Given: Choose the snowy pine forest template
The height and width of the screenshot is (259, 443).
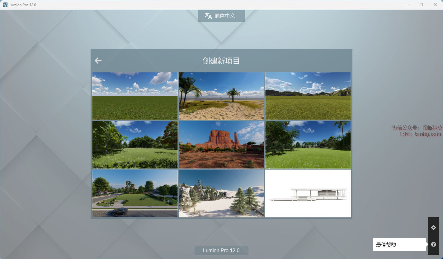Looking at the screenshot, I should [x=221, y=193].
